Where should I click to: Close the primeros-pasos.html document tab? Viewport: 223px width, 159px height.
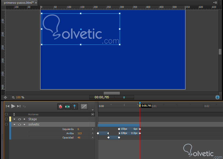point(36,3)
